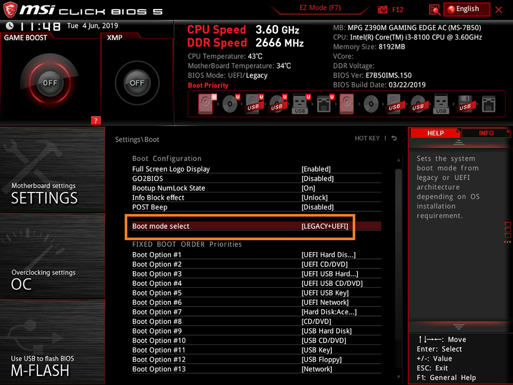Open the search magnifier icon
The height and width of the screenshot is (385, 513).
click(x=434, y=10)
